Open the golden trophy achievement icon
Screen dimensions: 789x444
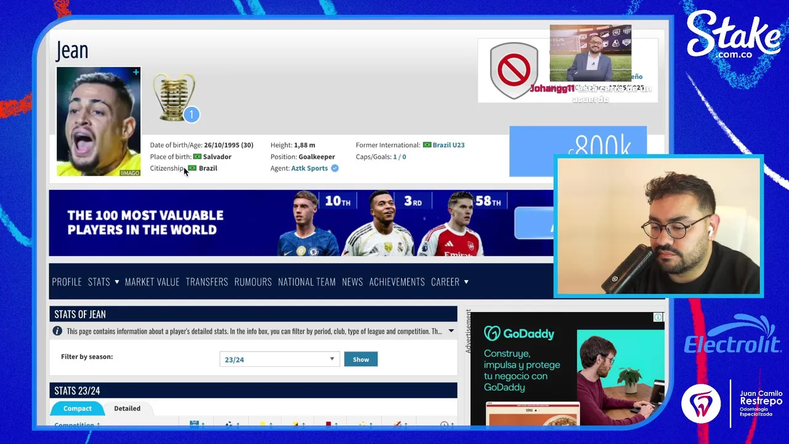click(174, 96)
